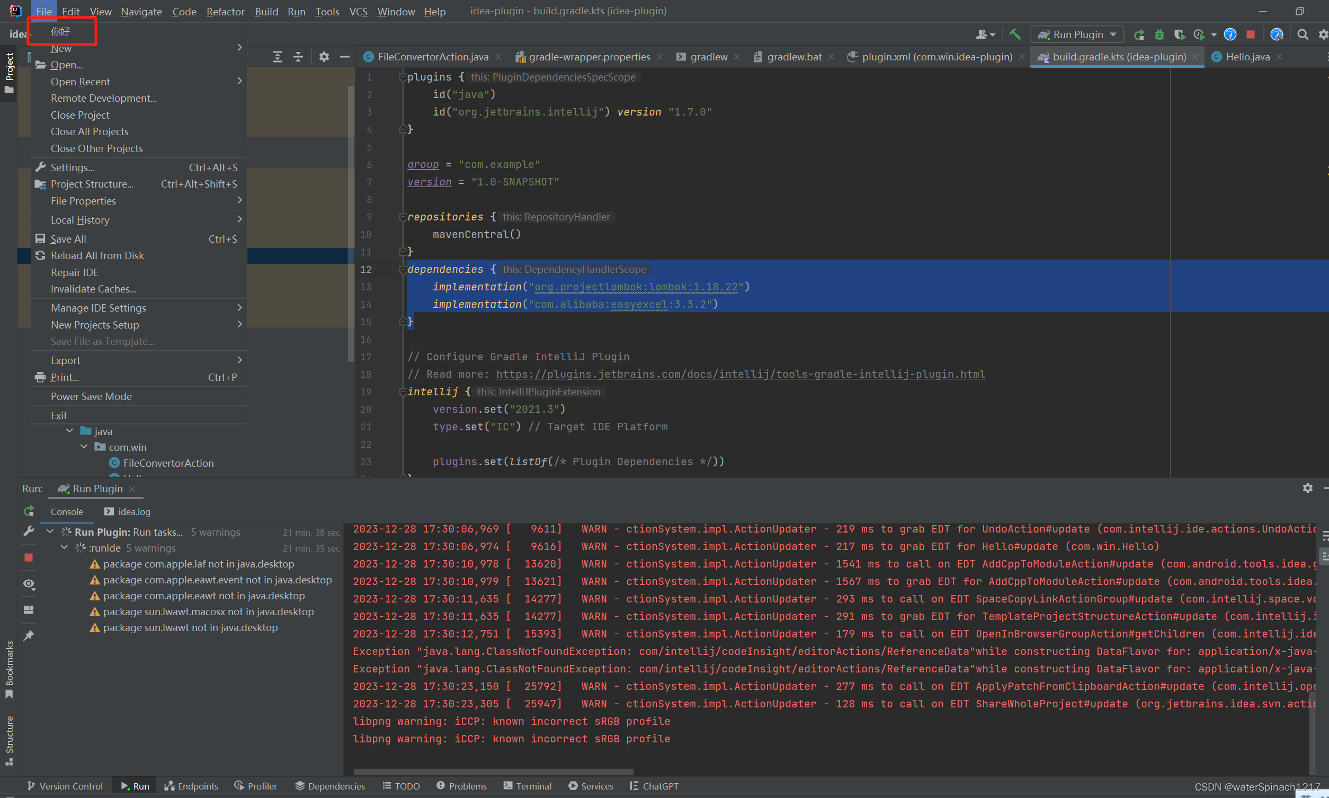1329x798 pixels.
Task: Click the wrench icon in Run panel
Action: click(29, 531)
